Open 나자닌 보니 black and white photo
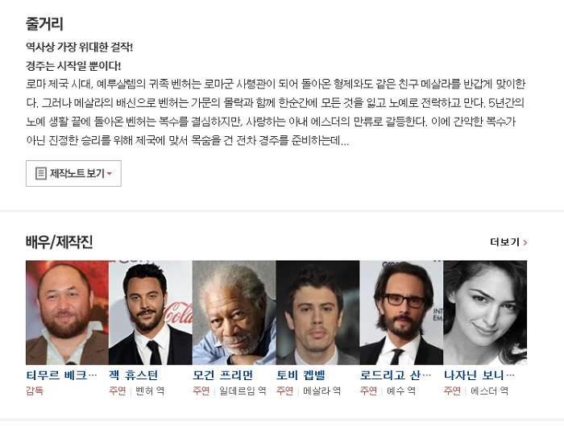 [485, 312]
